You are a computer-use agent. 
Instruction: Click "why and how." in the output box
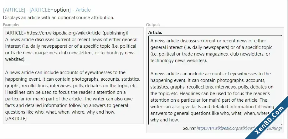pyautogui.click(x=165, y=120)
